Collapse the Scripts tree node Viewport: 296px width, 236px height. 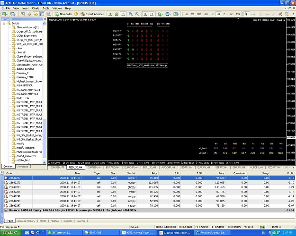4,23
